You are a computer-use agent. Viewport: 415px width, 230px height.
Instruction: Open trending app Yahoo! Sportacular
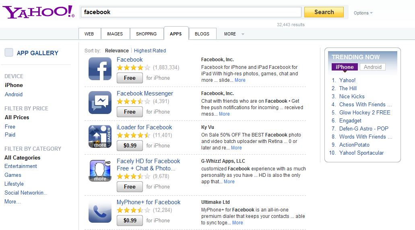point(361,153)
